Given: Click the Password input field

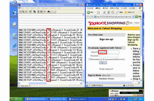Looking at the screenshot, I should click(109, 56).
